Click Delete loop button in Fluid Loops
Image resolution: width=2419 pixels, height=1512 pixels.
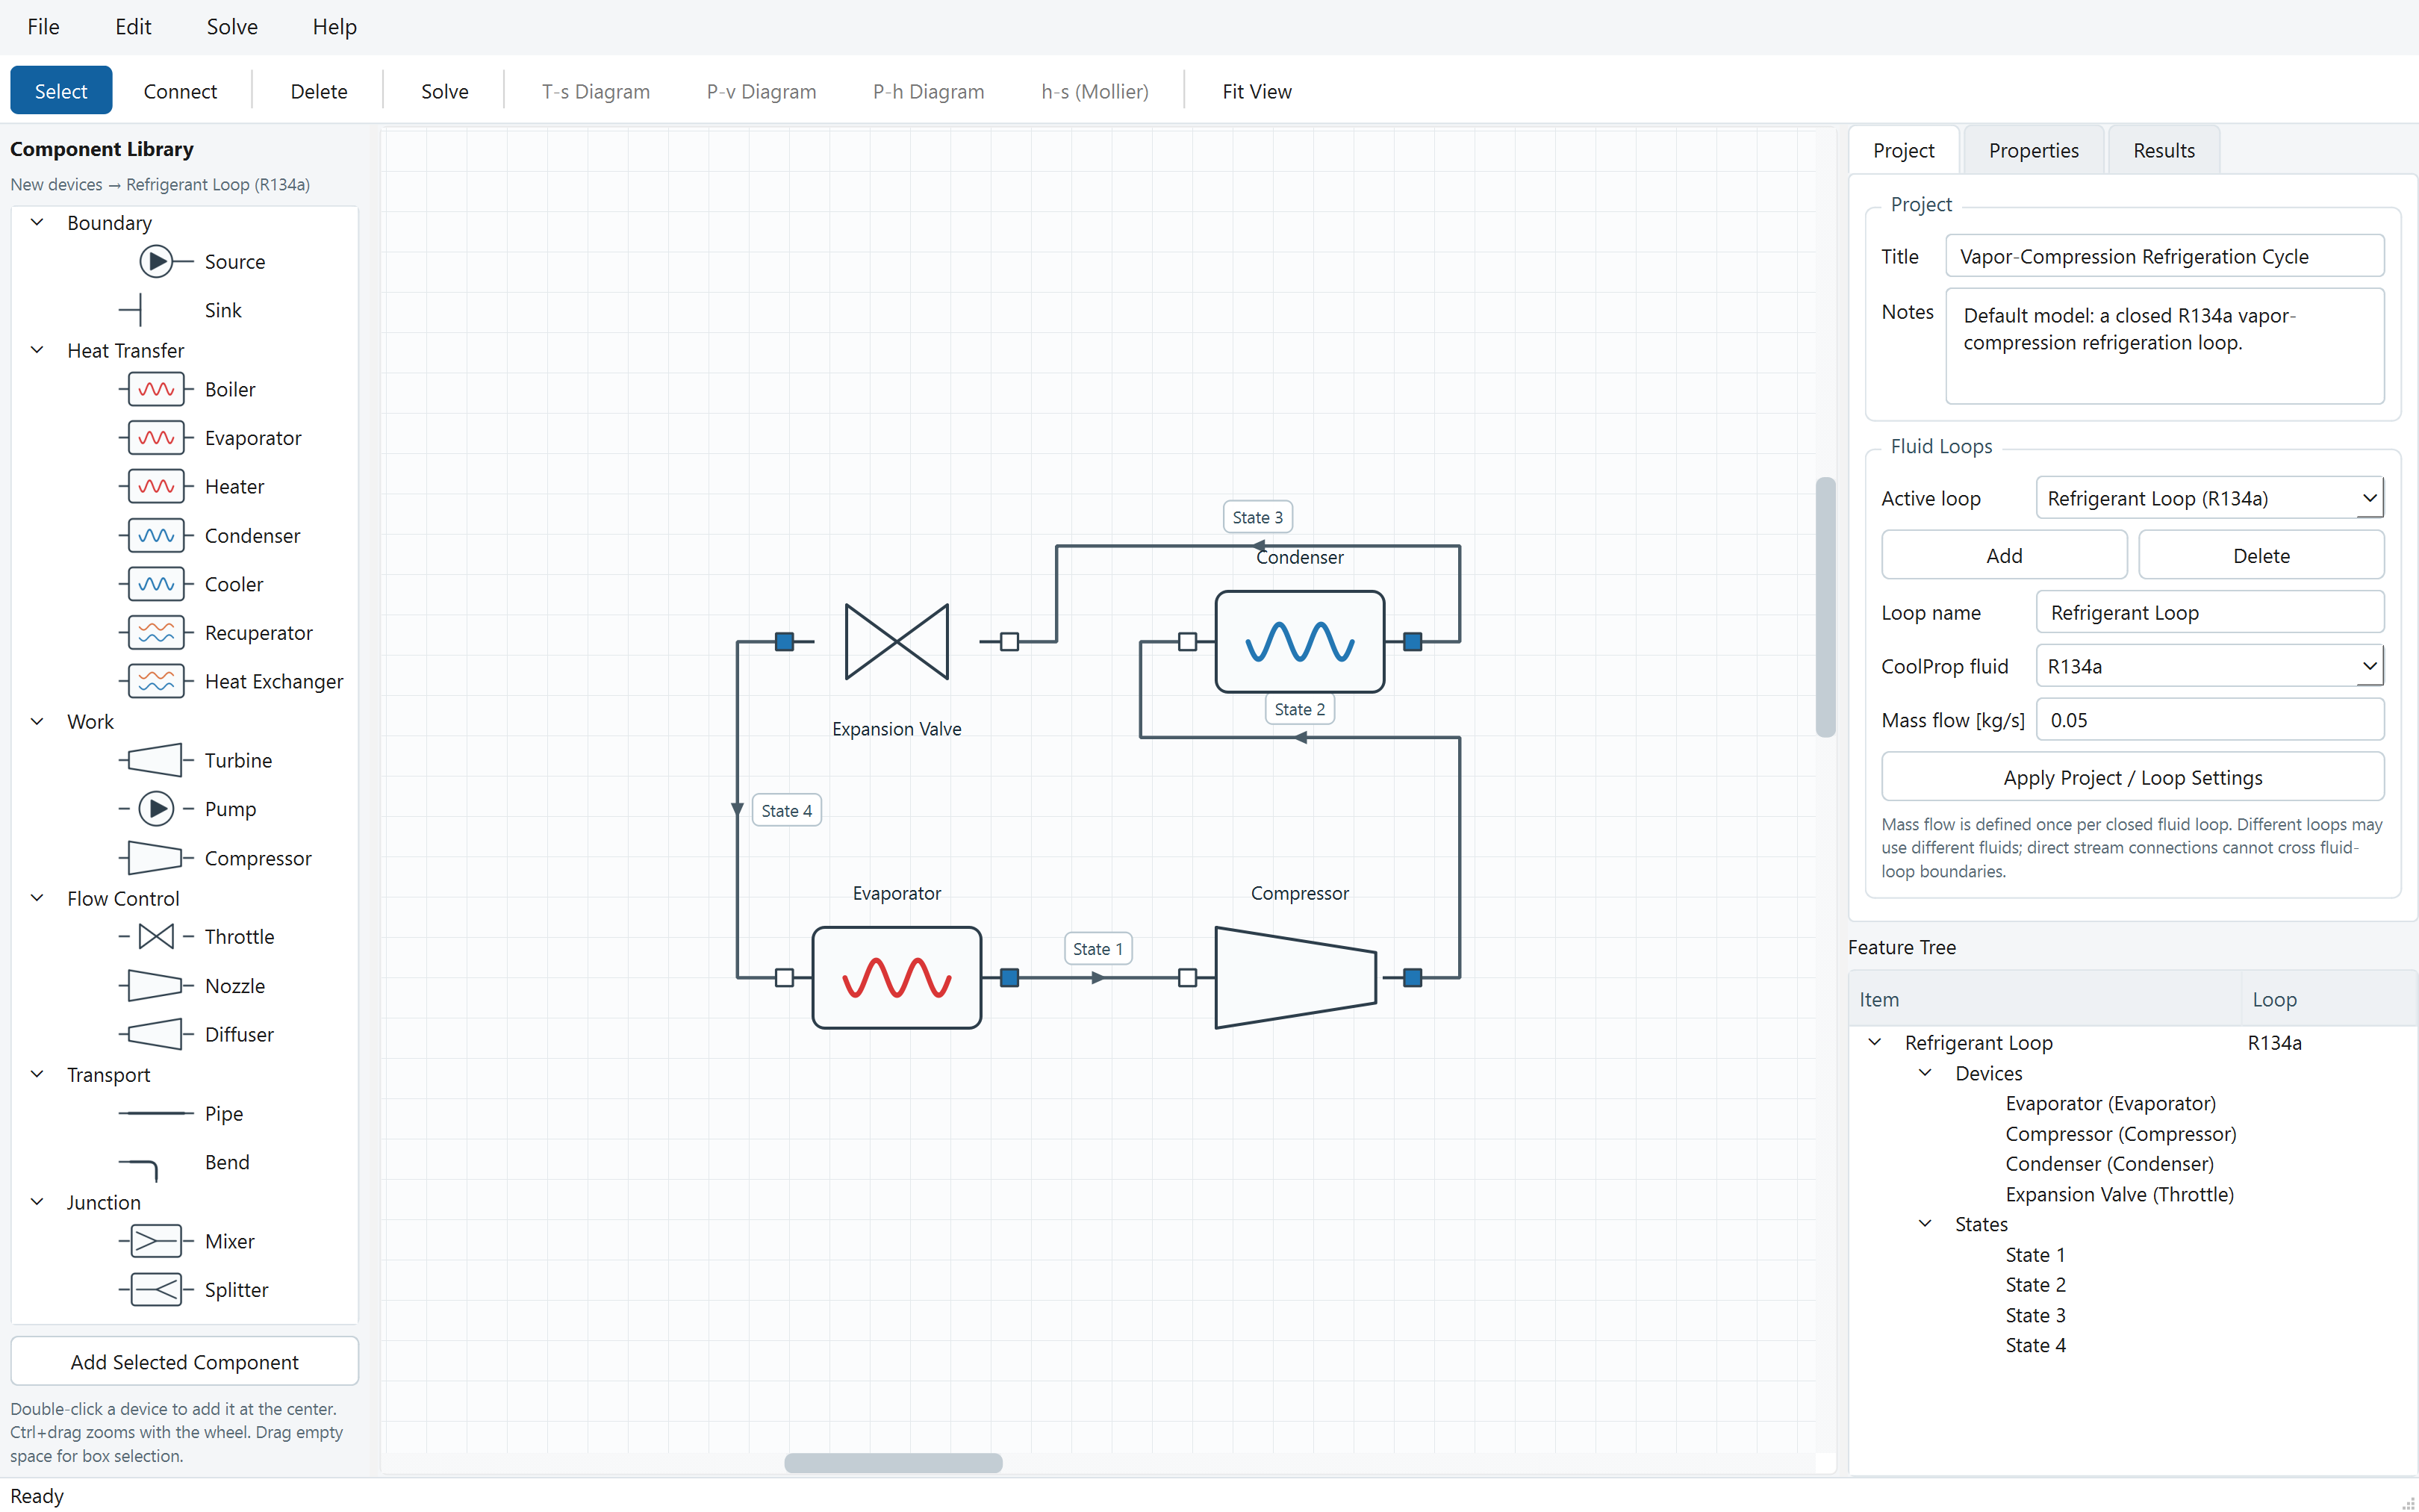2261,555
